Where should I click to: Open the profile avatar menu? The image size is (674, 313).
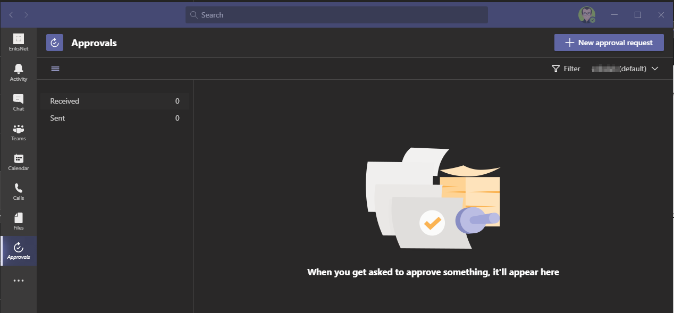586,15
